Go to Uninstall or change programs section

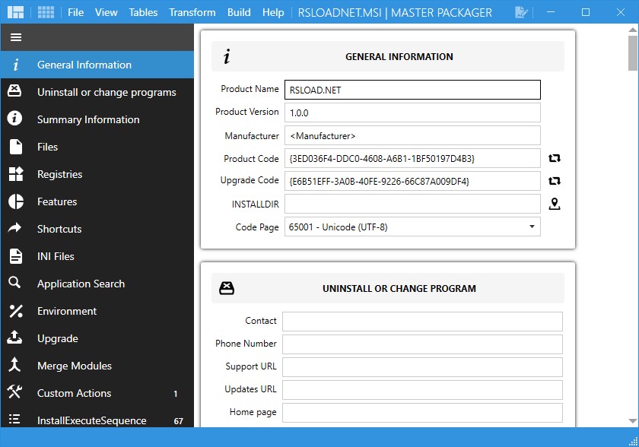pos(97,92)
